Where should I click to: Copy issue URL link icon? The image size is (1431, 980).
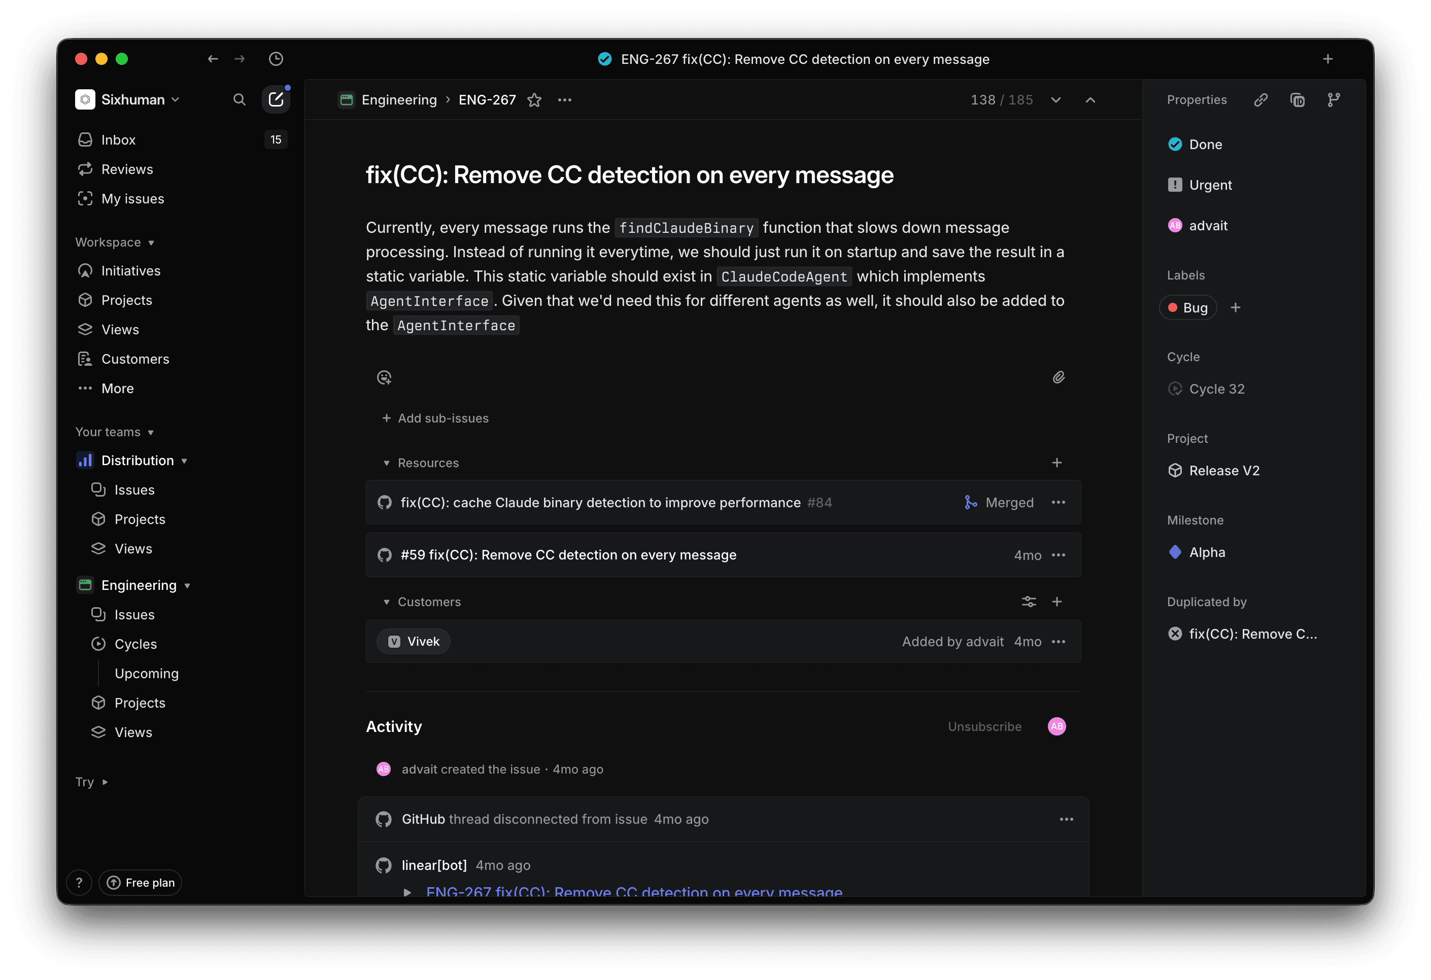tap(1260, 100)
